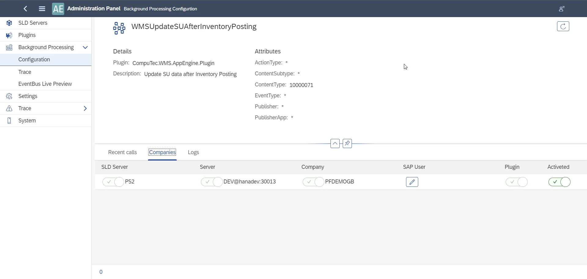Toggle the Activated switch for PFDEMOGB
This screenshot has width=587, height=279.
559,182
